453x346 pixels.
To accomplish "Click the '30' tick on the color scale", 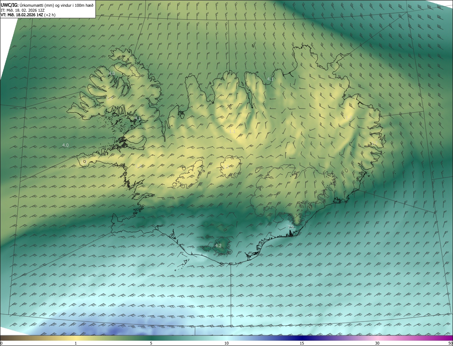I will [377, 343].
